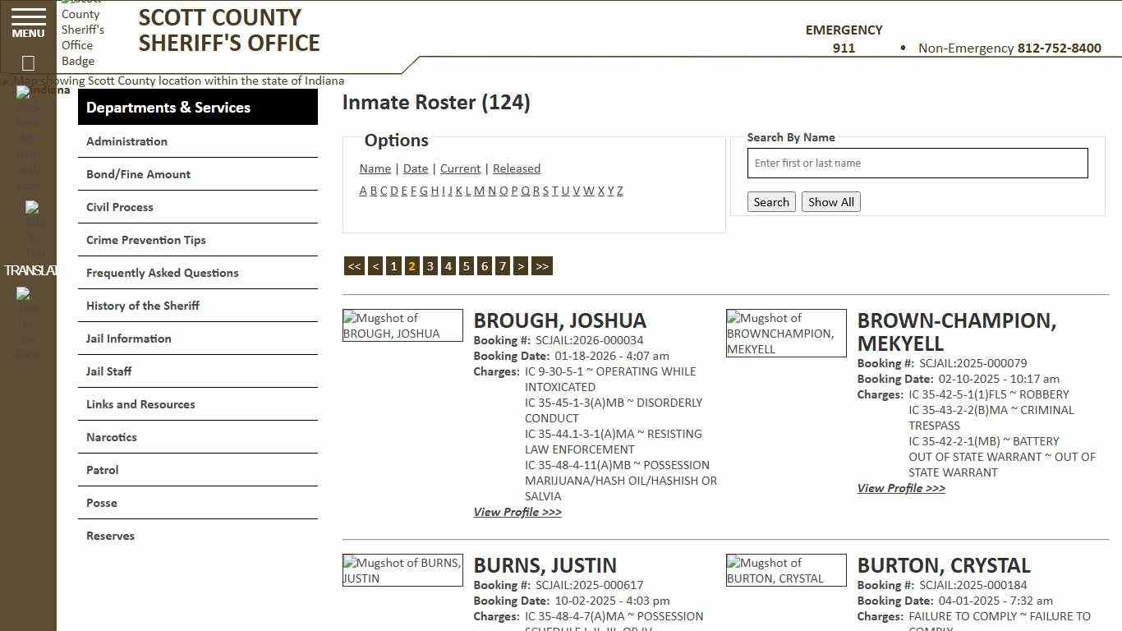The height and width of the screenshot is (631, 1122).
Task: Click the search icon below the menu button
Action: [27, 62]
